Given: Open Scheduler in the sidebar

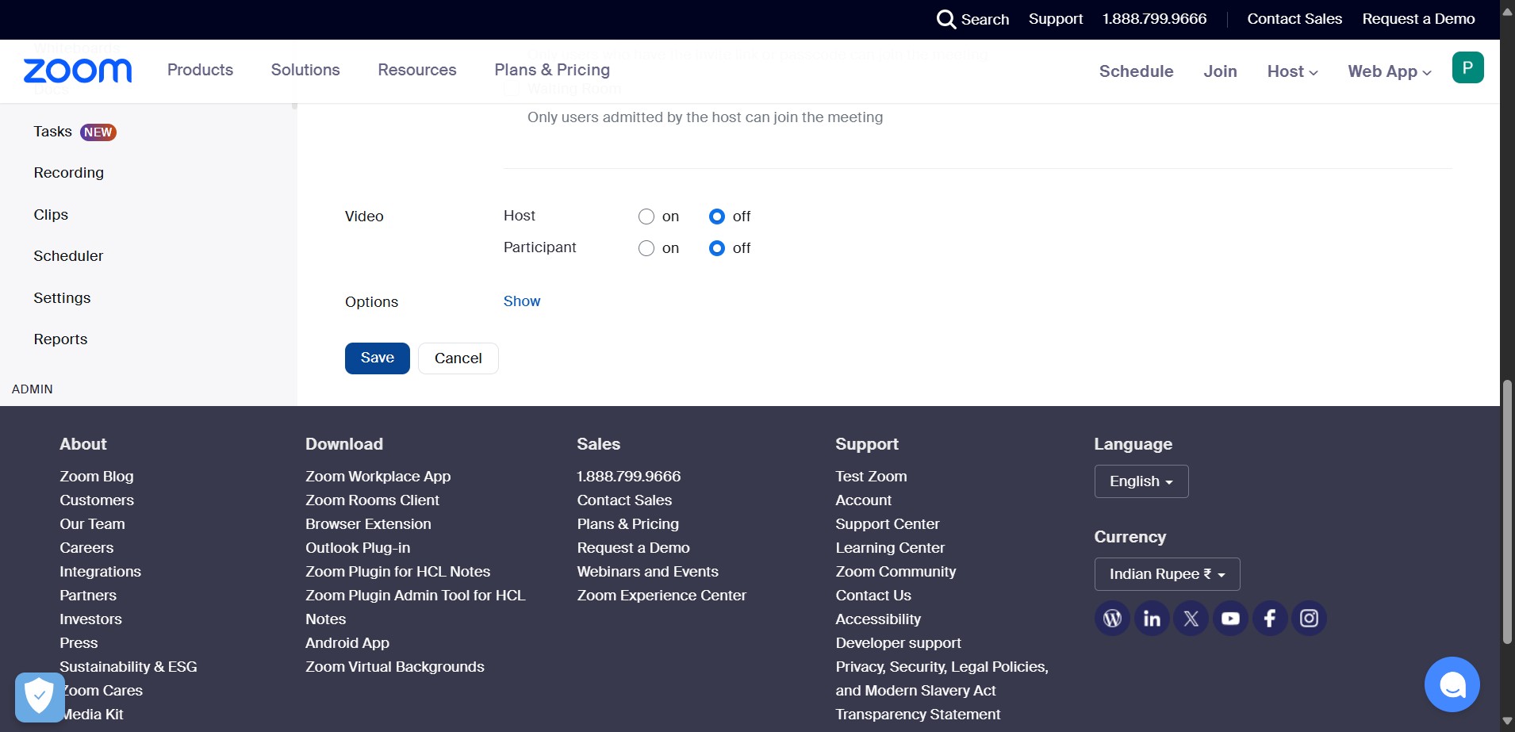Looking at the screenshot, I should tap(68, 256).
